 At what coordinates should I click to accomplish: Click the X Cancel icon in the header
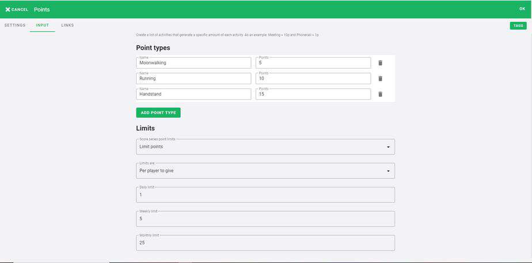coord(8,9)
